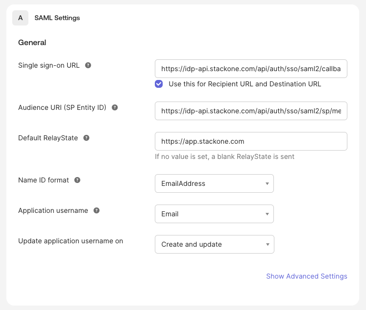366x310 pixels.
Task: Click the Single sign-on URL label text
Action: click(49, 65)
